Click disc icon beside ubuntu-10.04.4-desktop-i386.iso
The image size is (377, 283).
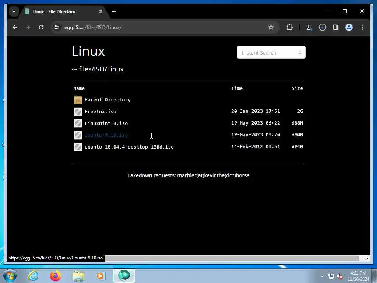[78, 147]
